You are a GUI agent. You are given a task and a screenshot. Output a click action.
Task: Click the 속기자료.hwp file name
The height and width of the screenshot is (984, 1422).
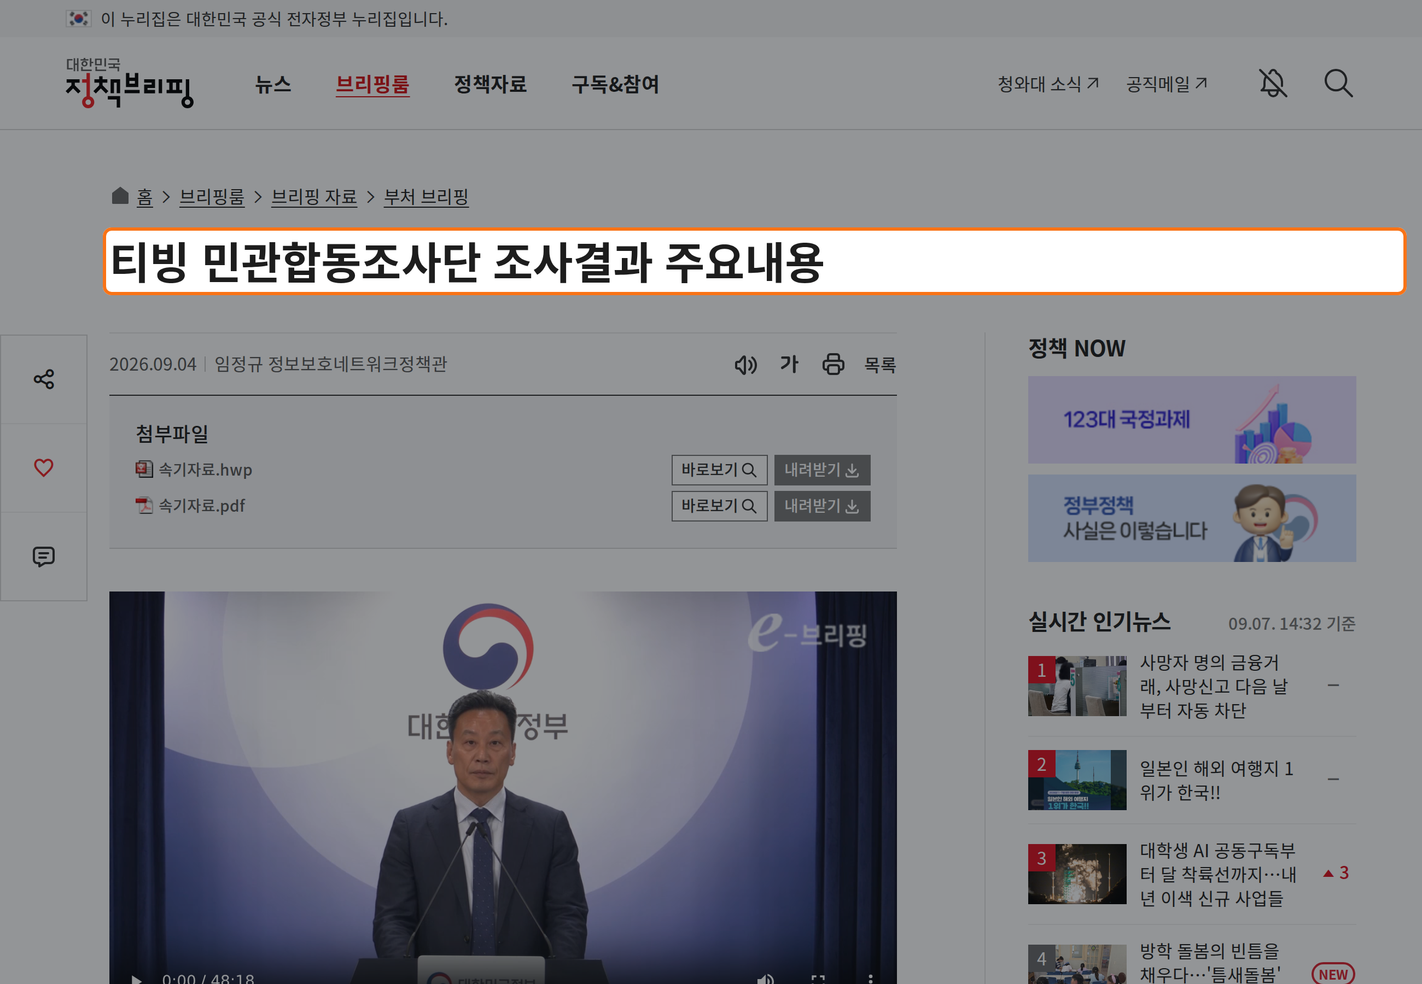(x=205, y=470)
